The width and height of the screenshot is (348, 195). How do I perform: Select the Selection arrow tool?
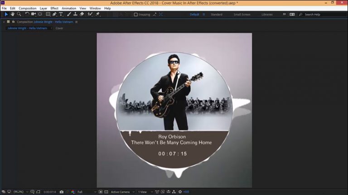pyautogui.click(x=6, y=14)
